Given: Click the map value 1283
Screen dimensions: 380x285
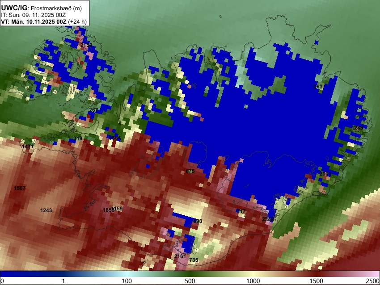Looking at the screenshot, I should 357,128.
